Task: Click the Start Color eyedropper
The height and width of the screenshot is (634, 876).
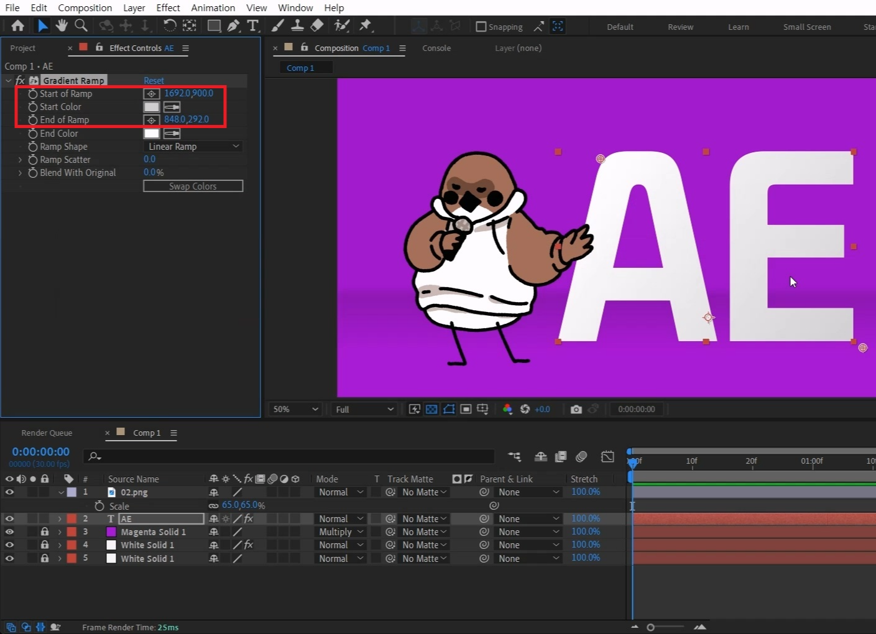Action: pos(172,107)
